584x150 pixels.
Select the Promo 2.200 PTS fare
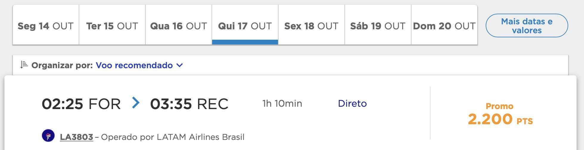[500, 114]
